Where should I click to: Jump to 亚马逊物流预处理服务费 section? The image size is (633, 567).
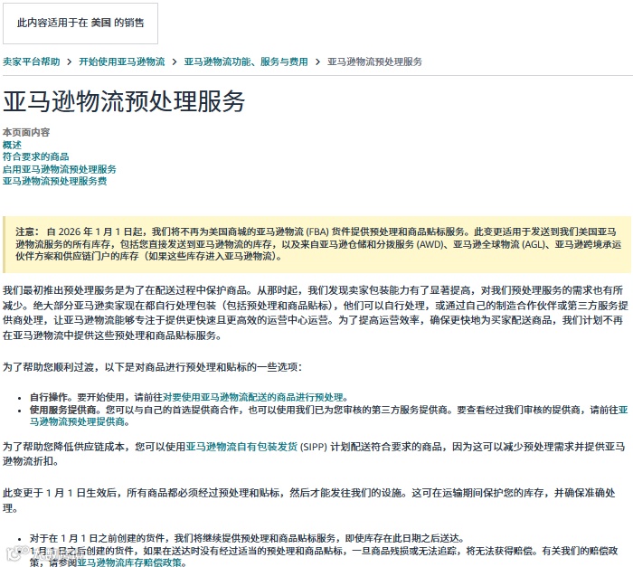point(54,181)
